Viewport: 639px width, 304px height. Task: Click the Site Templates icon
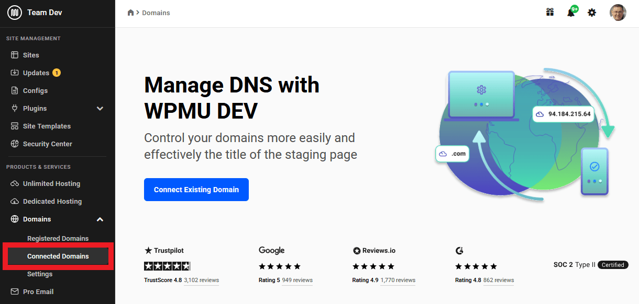(x=14, y=126)
